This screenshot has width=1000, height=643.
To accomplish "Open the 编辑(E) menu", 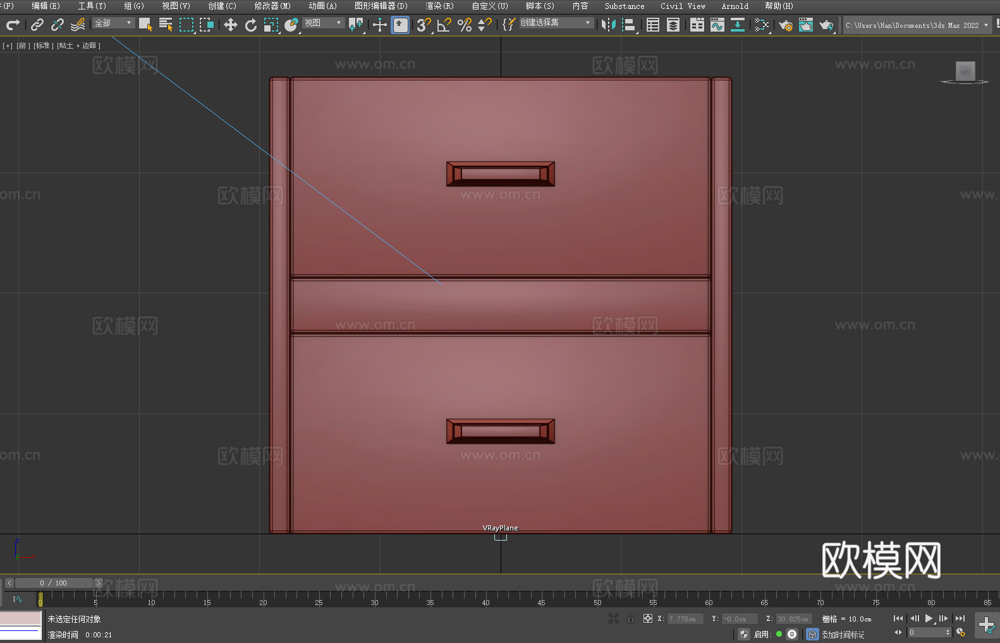I will tap(46, 6).
